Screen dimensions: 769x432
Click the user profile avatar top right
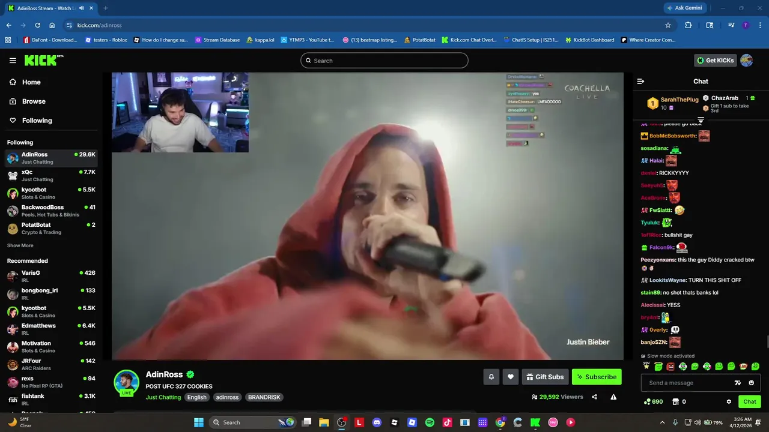[746, 60]
